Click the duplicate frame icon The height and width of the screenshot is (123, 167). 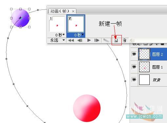(116, 40)
